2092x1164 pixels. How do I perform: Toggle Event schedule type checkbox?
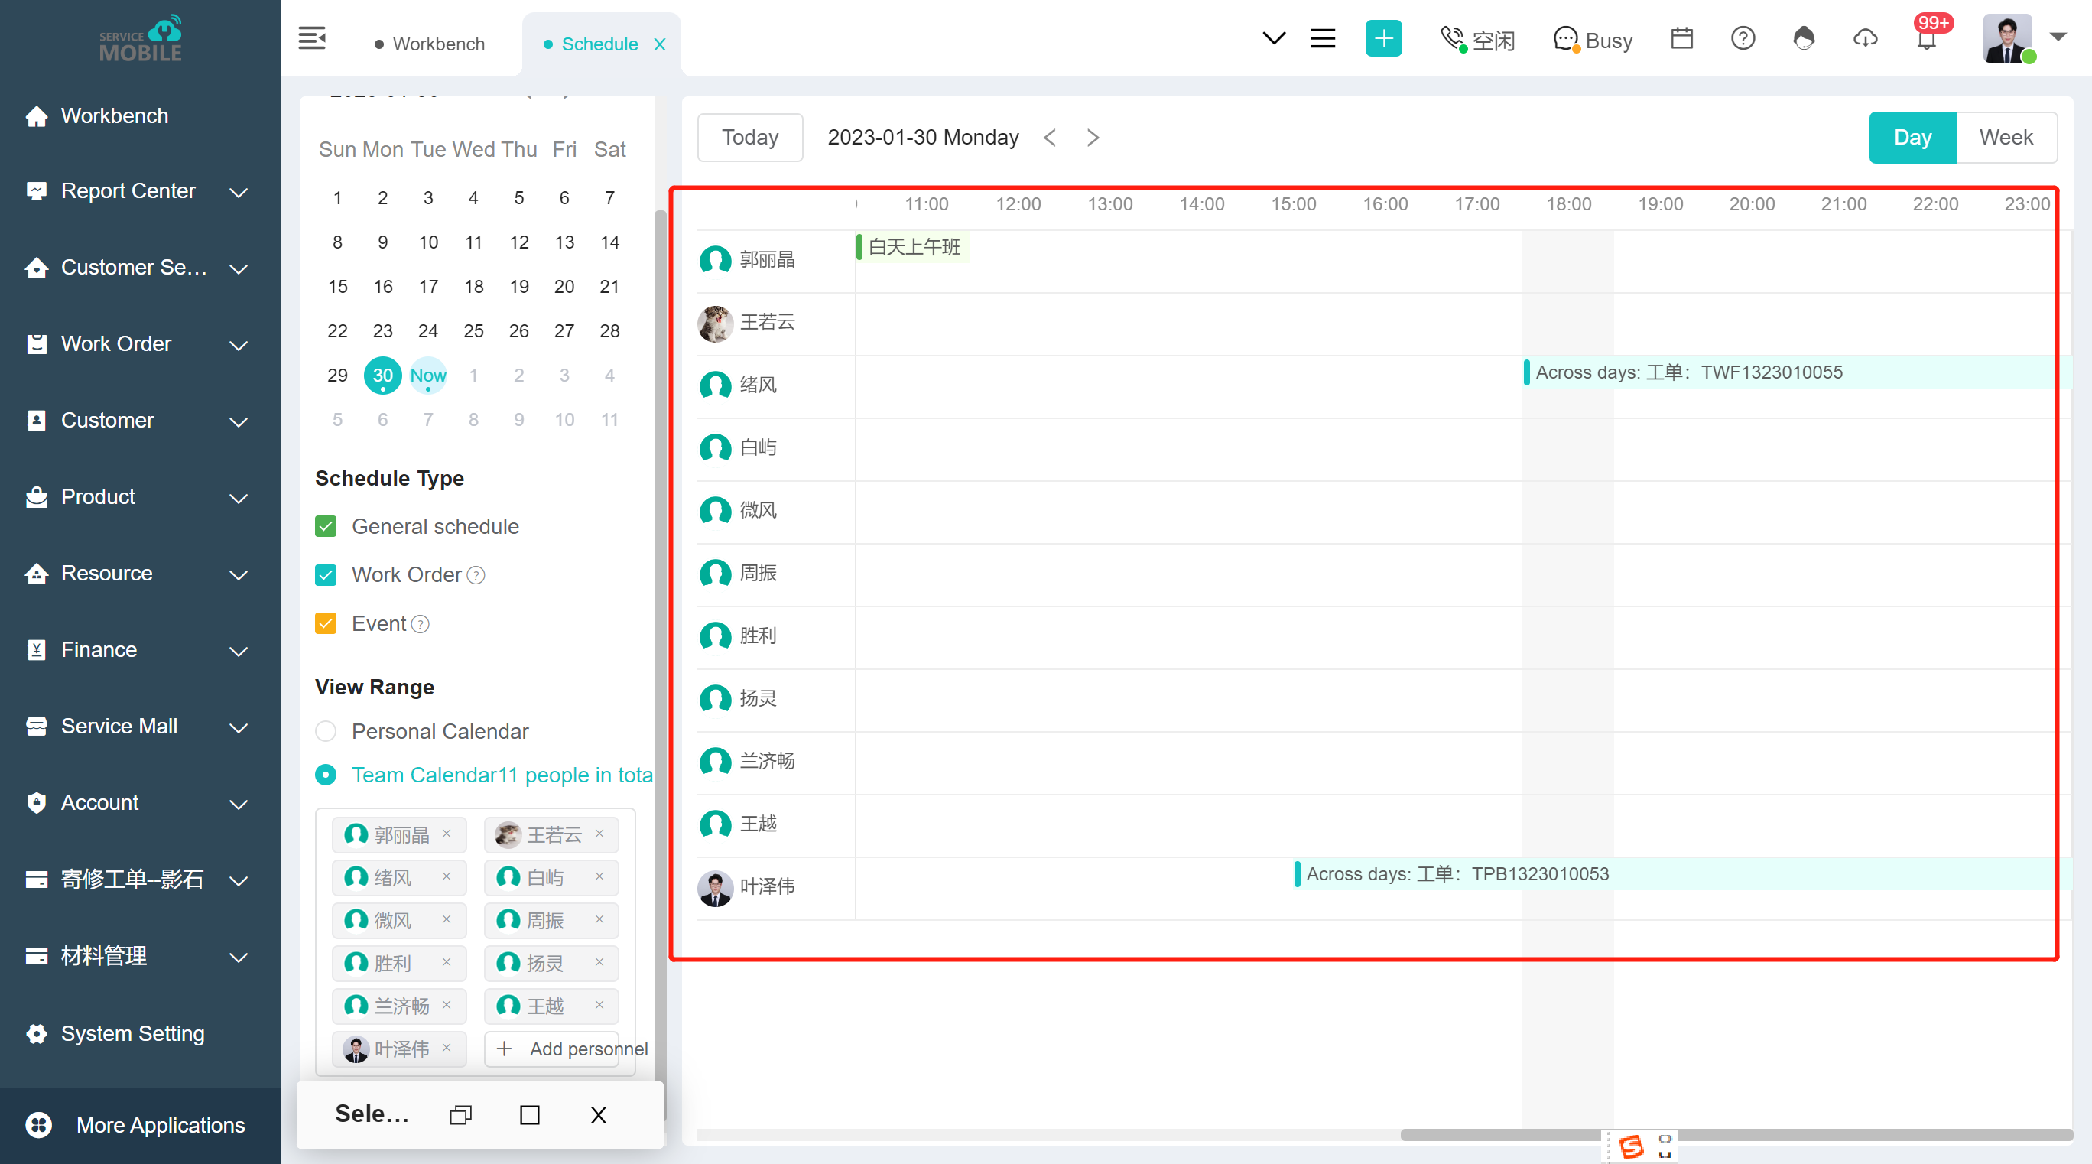coord(326,624)
